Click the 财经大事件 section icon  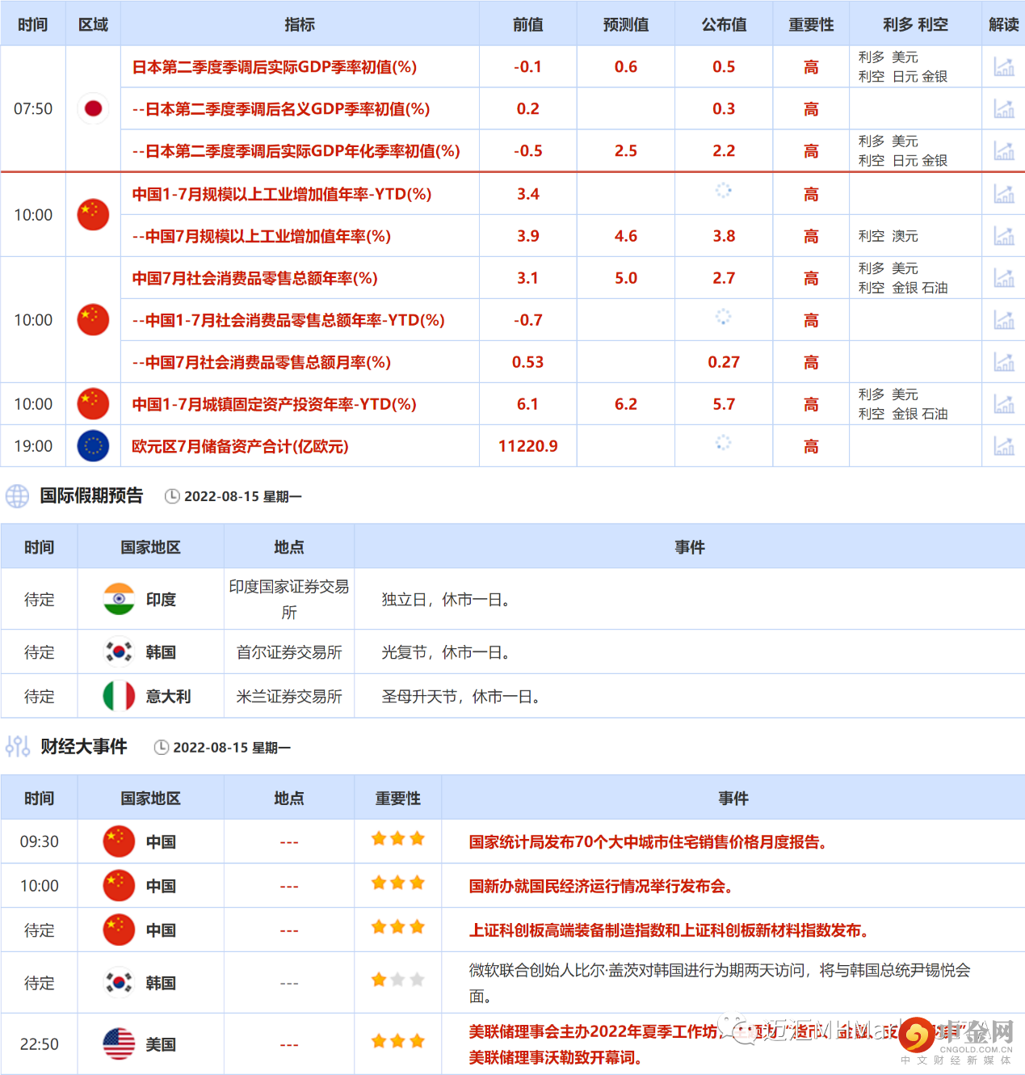tap(17, 747)
